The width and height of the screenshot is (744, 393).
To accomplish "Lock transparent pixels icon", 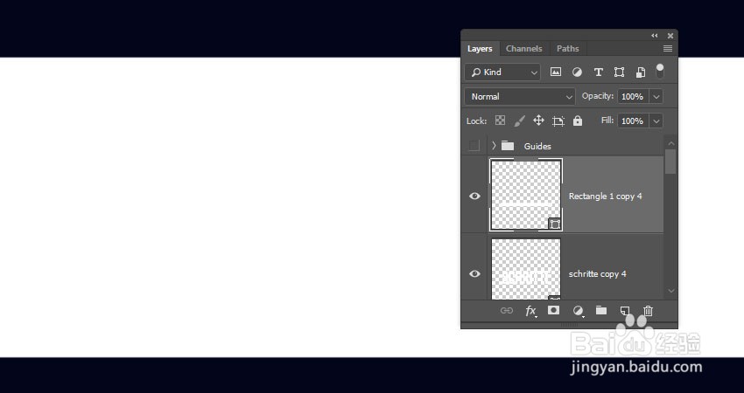I will [500, 121].
